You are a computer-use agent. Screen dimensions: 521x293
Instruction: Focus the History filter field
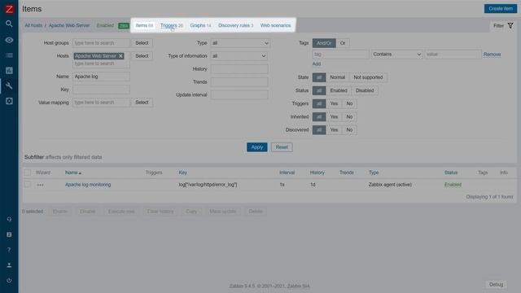click(x=239, y=69)
